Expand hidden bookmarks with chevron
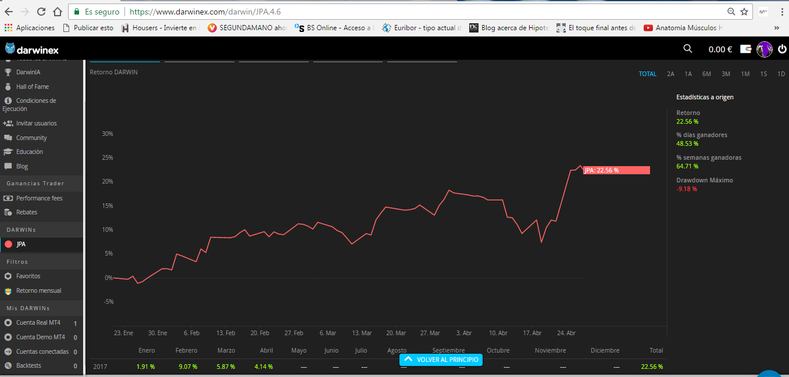The height and width of the screenshot is (377, 789). pos(776,27)
